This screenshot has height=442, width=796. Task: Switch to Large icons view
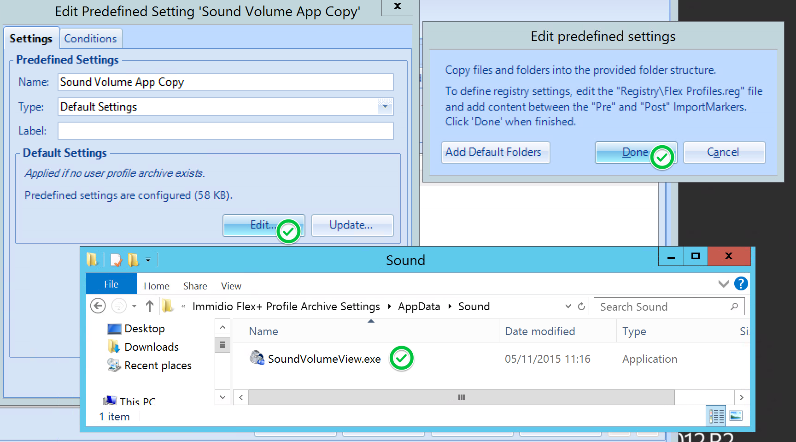[x=736, y=416]
